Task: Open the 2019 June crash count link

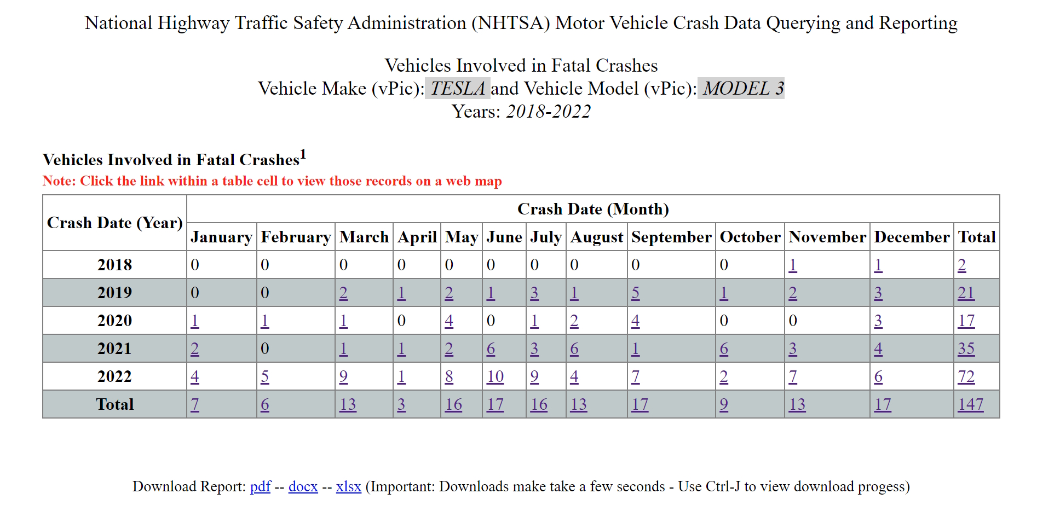Action: 491,293
